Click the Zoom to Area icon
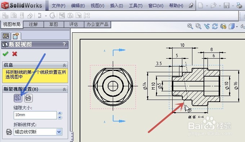The height and width of the screenshot is (142, 245). pyautogui.click(x=198, y=26)
